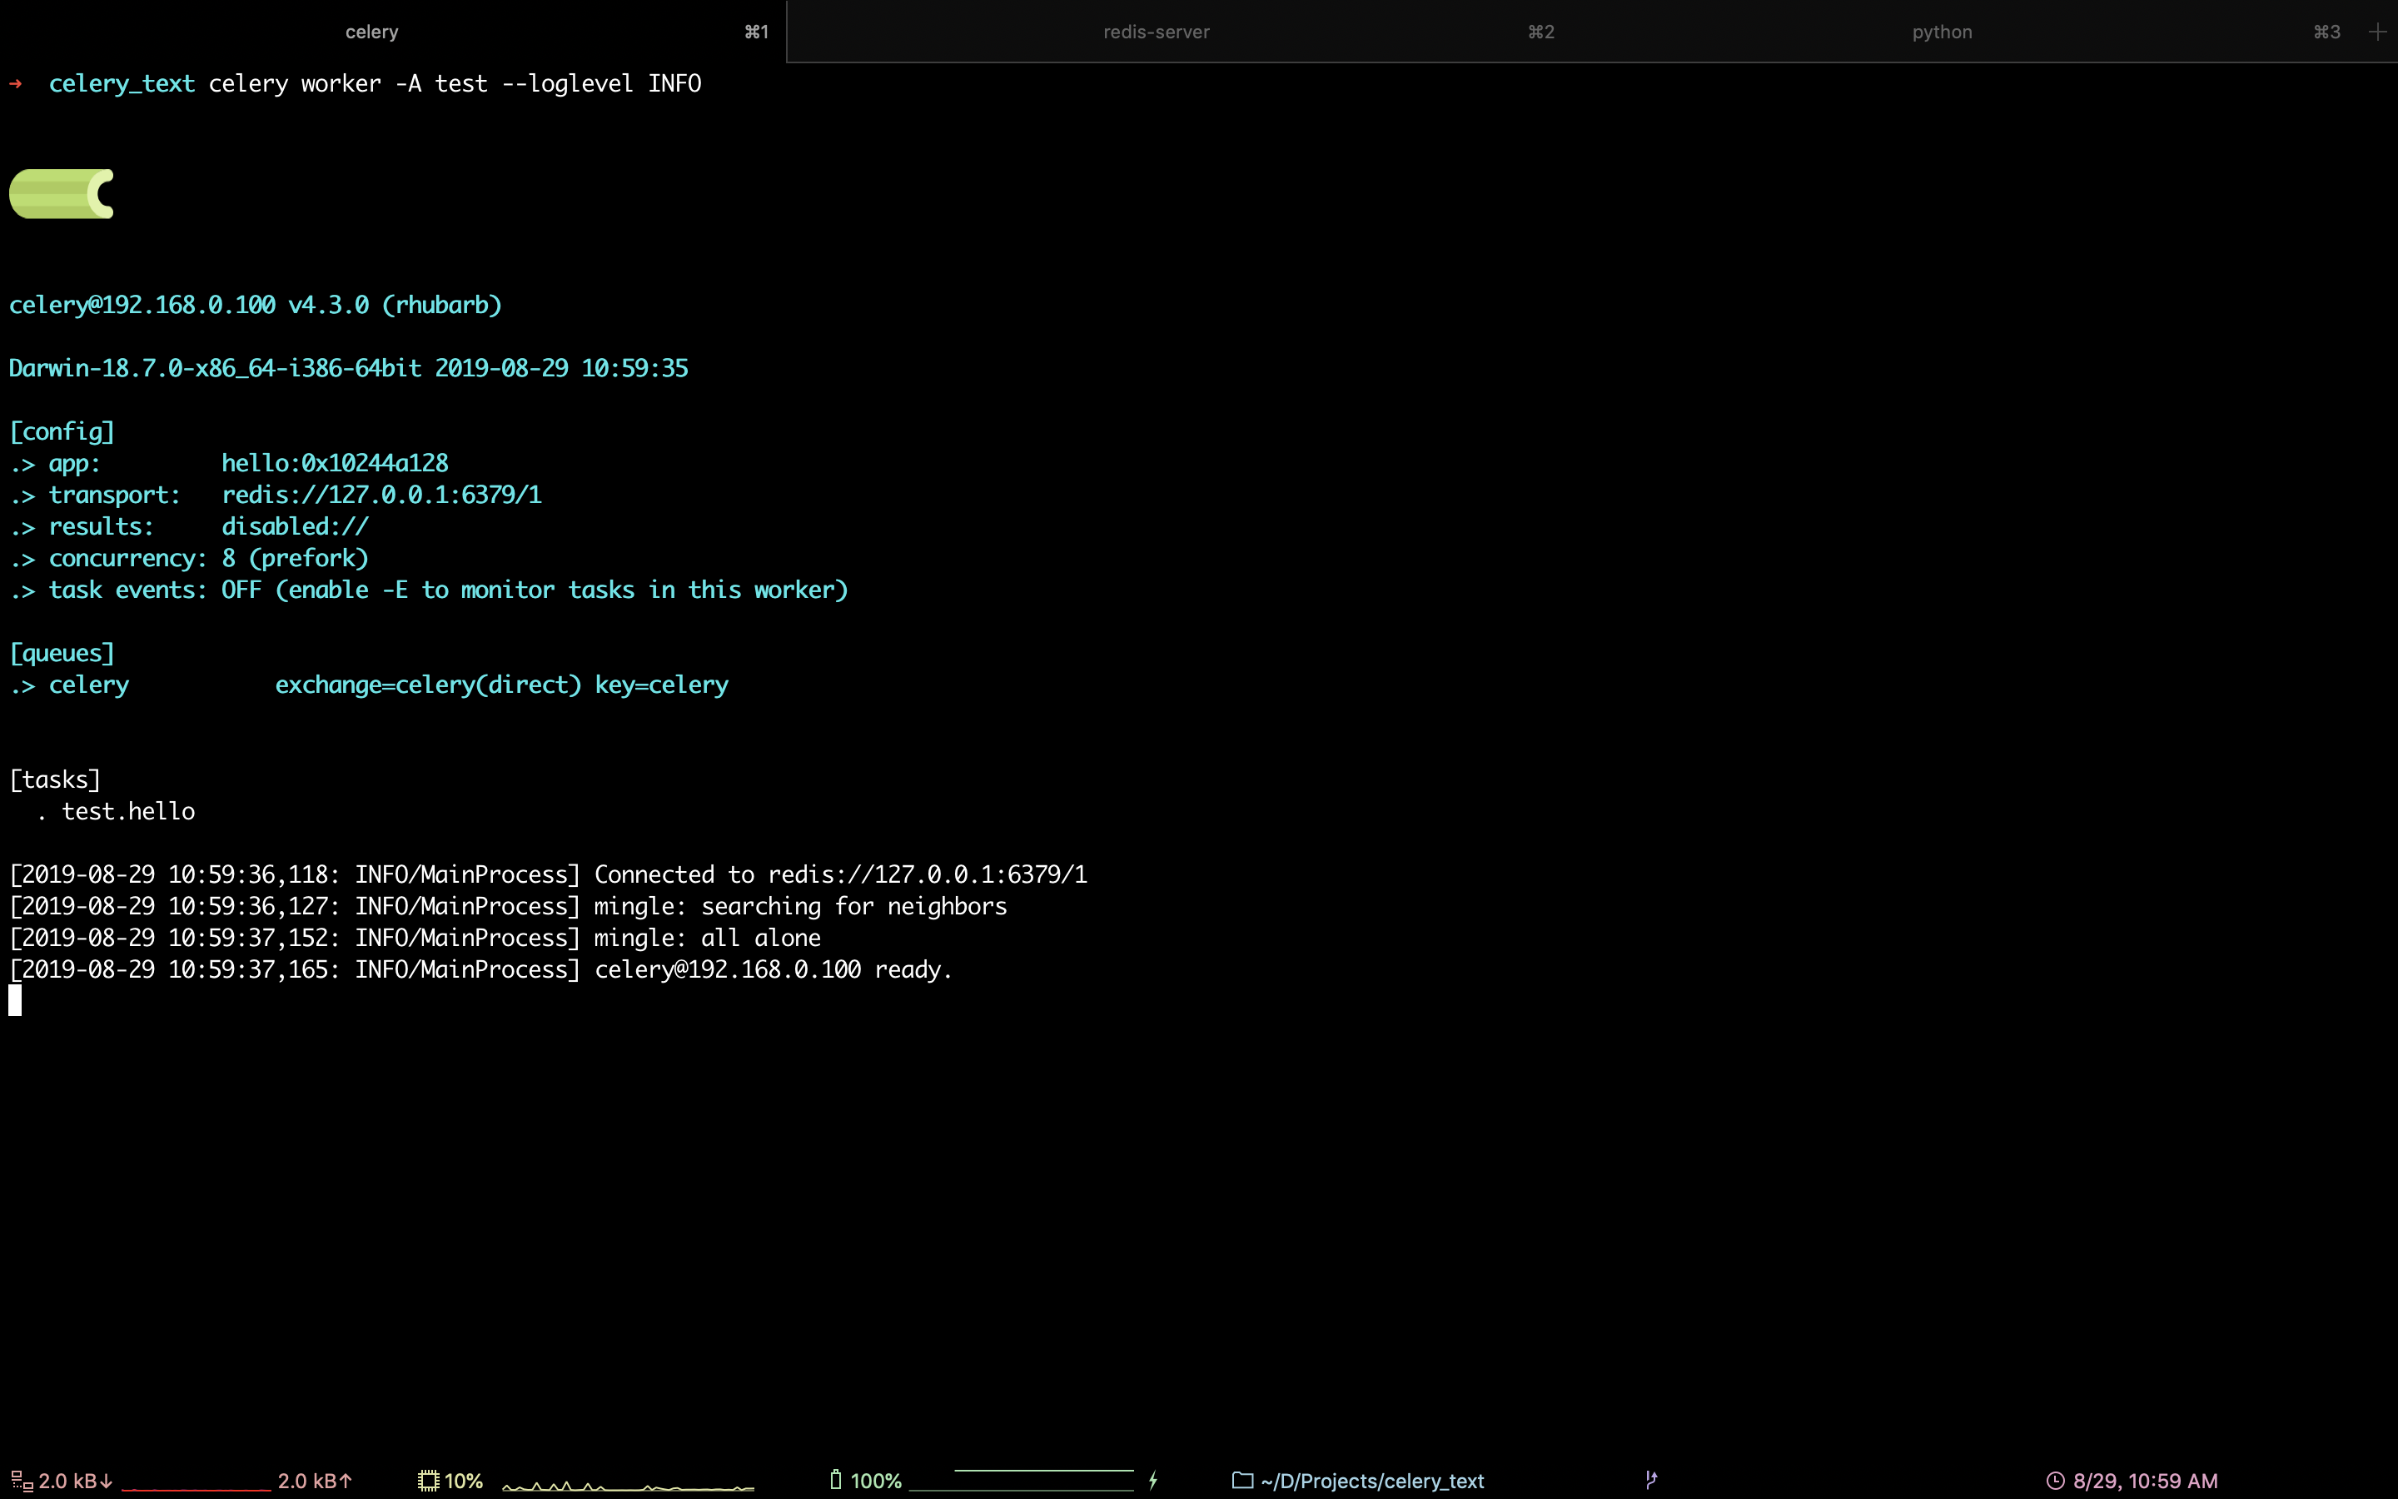2398x1499 pixels.
Task: Open a new tab with the plus button
Action: point(2377,32)
